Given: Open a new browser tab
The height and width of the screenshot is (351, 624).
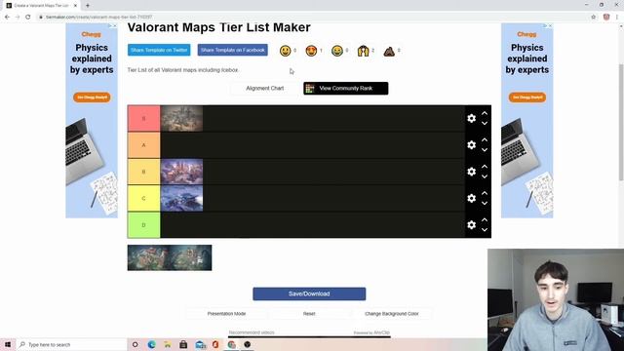Looking at the screenshot, I should (88, 6).
